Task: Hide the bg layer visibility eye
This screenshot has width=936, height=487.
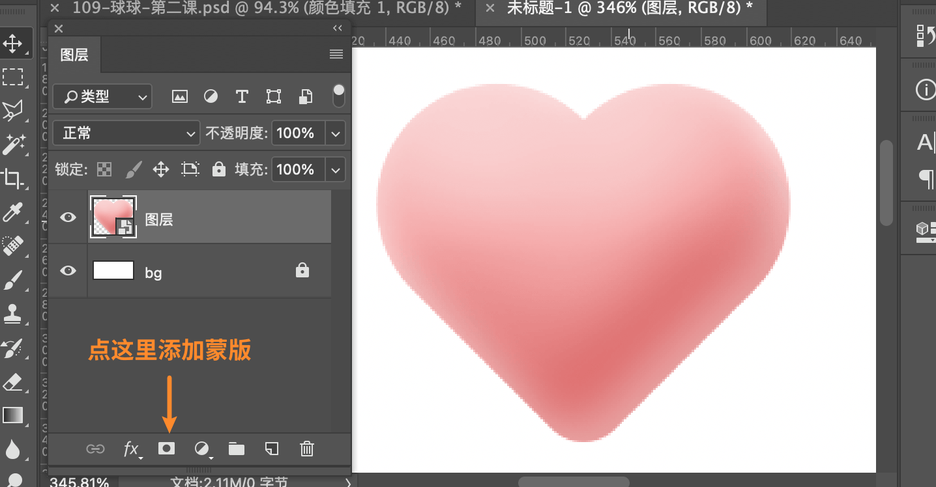Action: click(68, 270)
